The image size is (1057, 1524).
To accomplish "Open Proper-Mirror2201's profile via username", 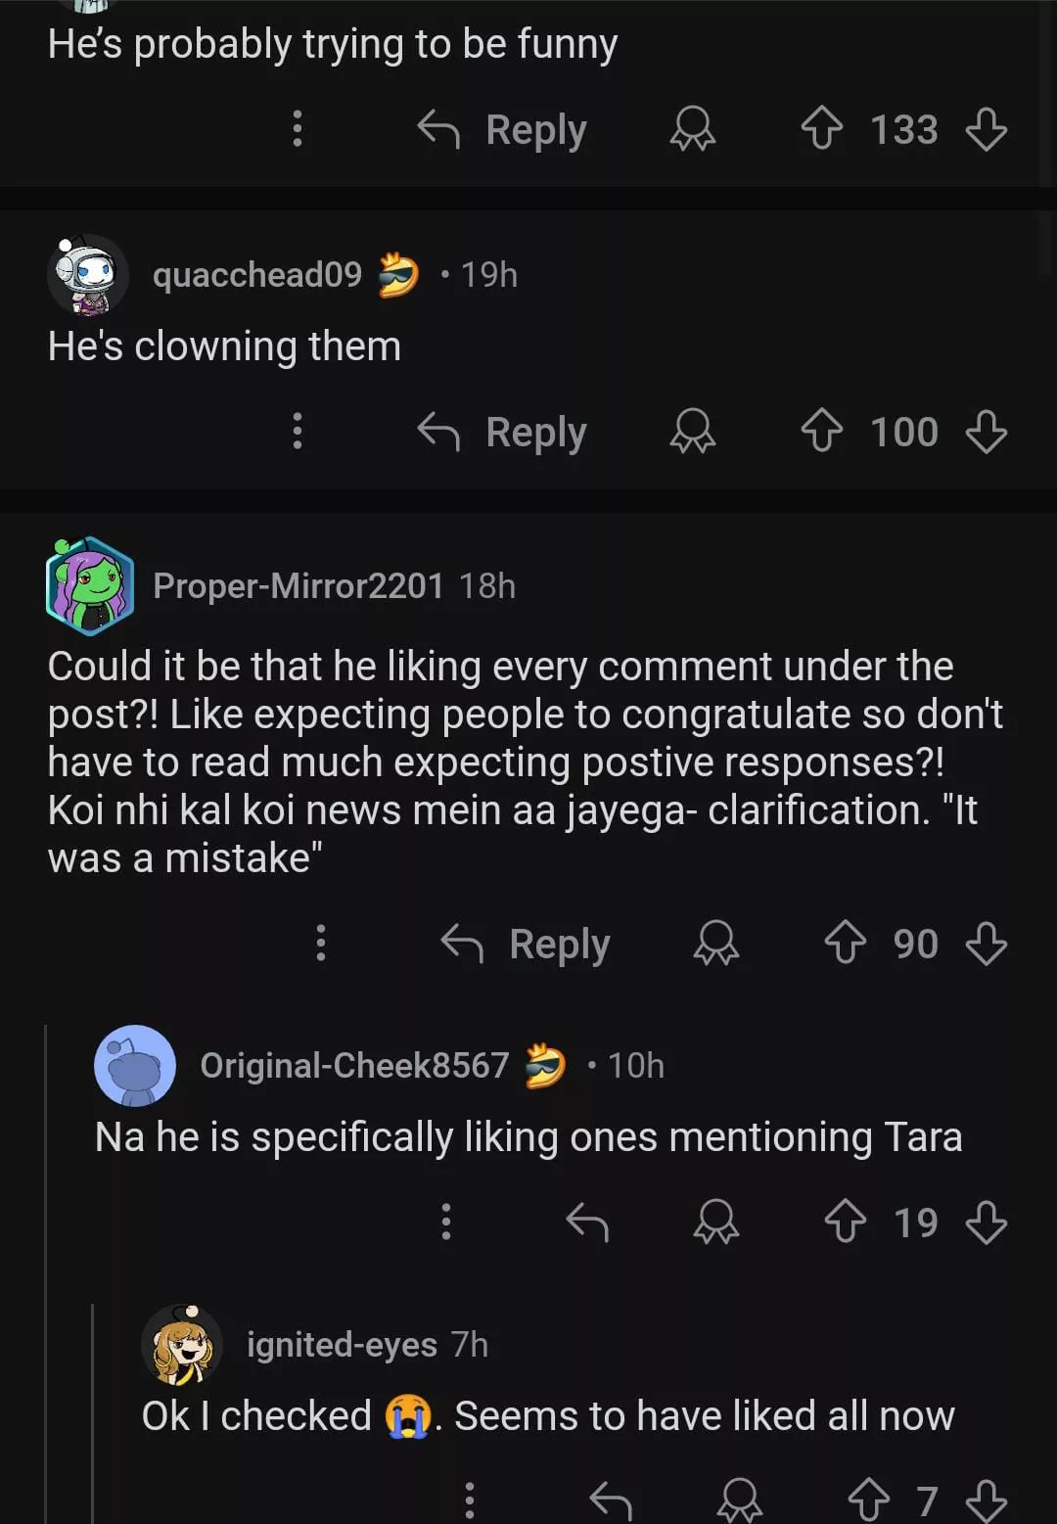I will pos(299,585).
